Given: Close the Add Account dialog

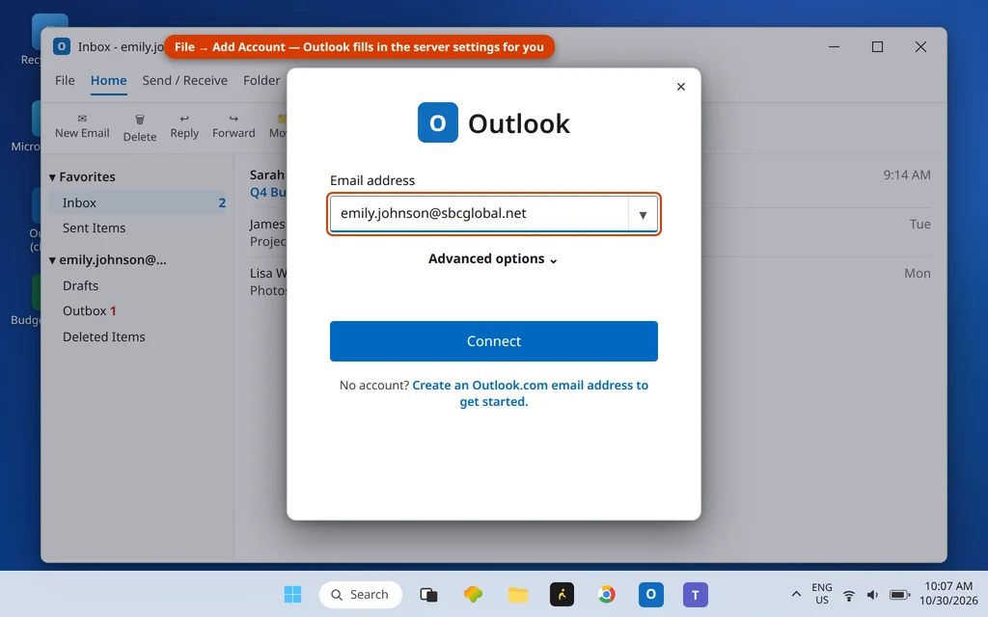Looking at the screenshot, I should click(680, 87).
